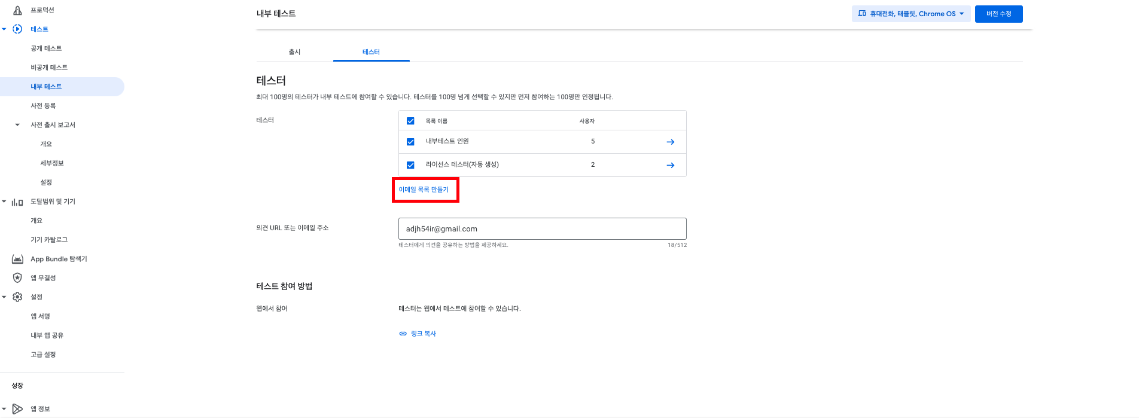Click the feedback email input field
This screenshot has height=418, width=1139.
[x=542, y=228]
